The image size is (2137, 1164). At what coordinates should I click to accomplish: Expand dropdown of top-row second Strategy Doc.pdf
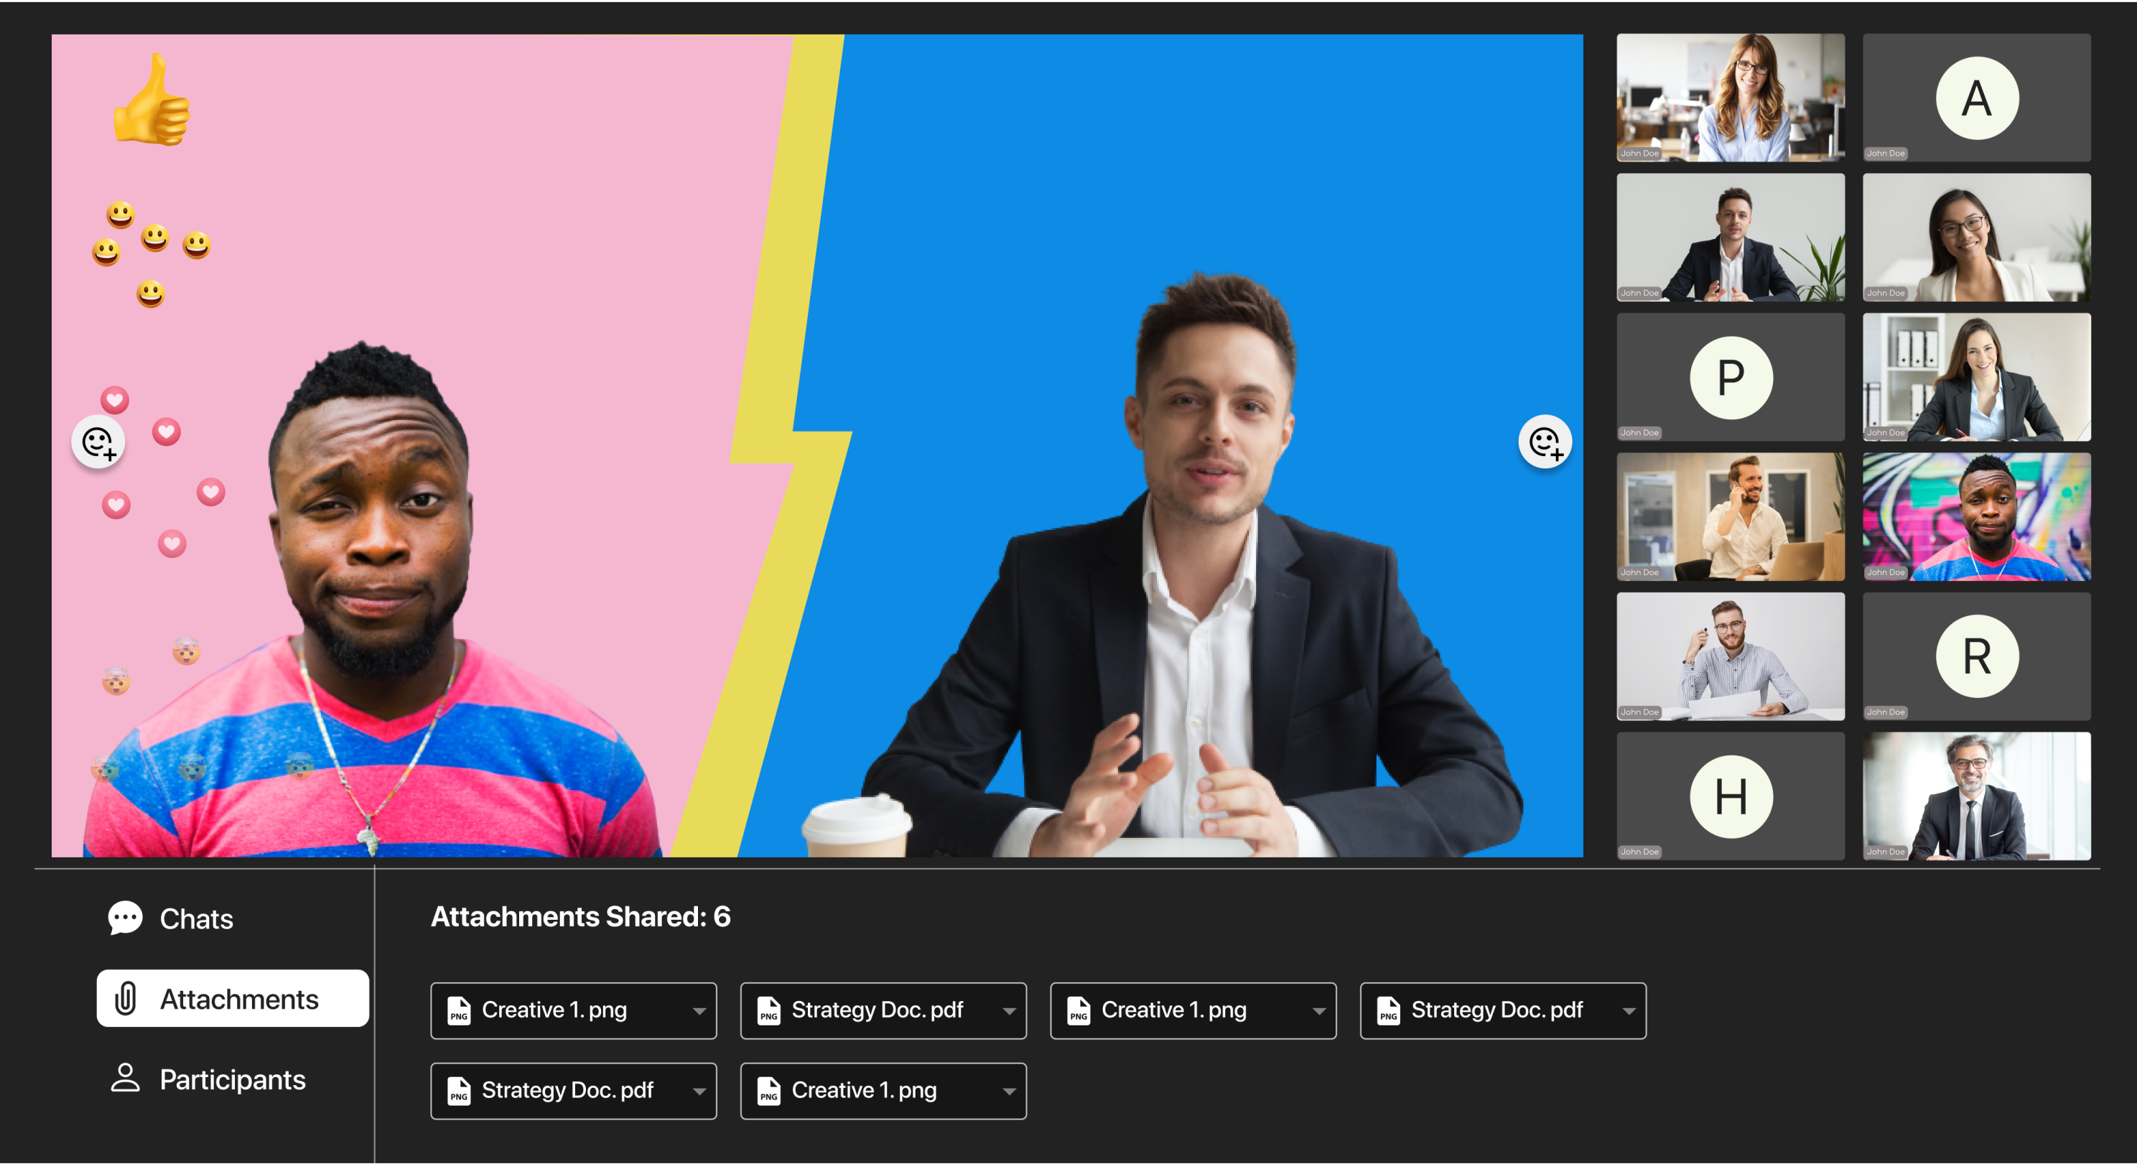[1629, 1011]
